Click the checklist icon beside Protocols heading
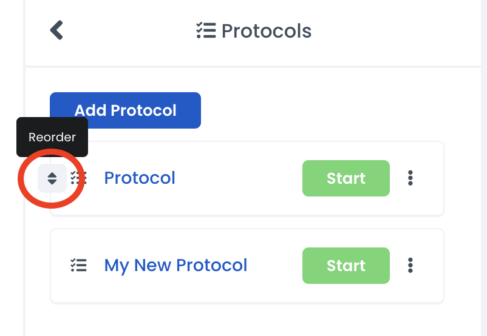Viewport: 487px width, 336px height. pyautogui.click(x=206, y=30)
